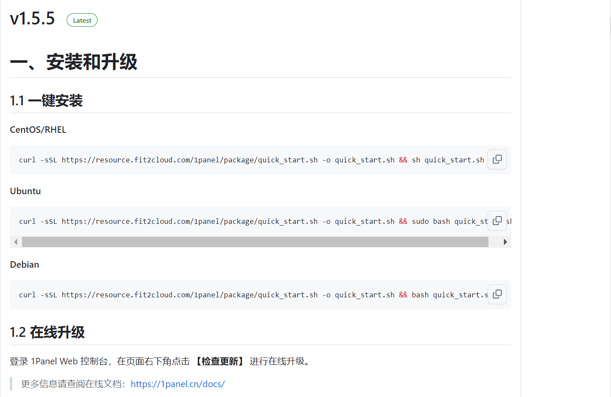Copy the Debian install command
This screenshot has width=611, height=397.
497,294
